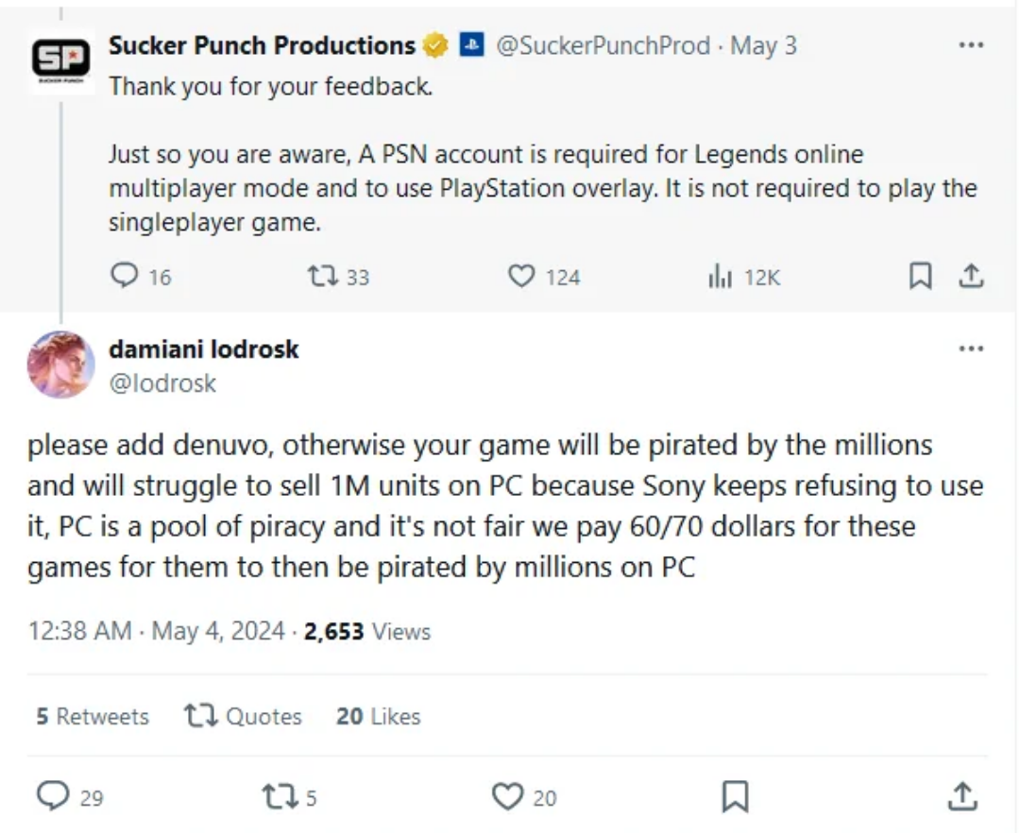Like the Sucker Punch Productions tweet
This screenshot has width=1020, height=833.
tap(521, 276)
